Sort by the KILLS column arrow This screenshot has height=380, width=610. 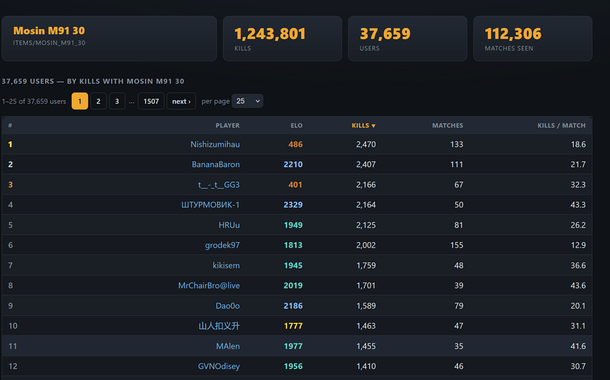coord(373,126)
